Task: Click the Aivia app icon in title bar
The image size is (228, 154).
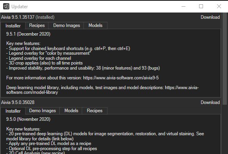Action: click(6, 6)
